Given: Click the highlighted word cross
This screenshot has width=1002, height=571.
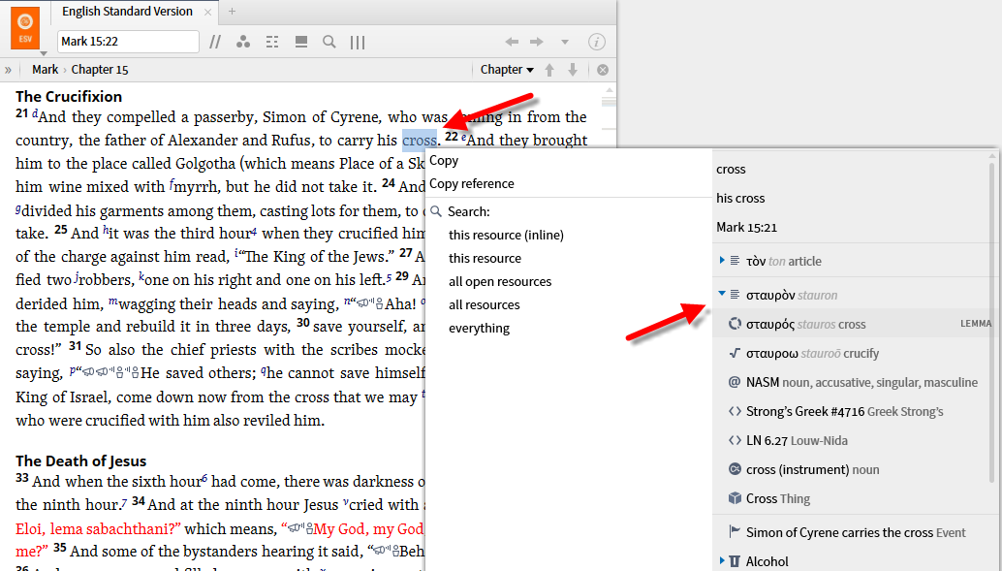Looking at the screenshot, I should (420, 140).
